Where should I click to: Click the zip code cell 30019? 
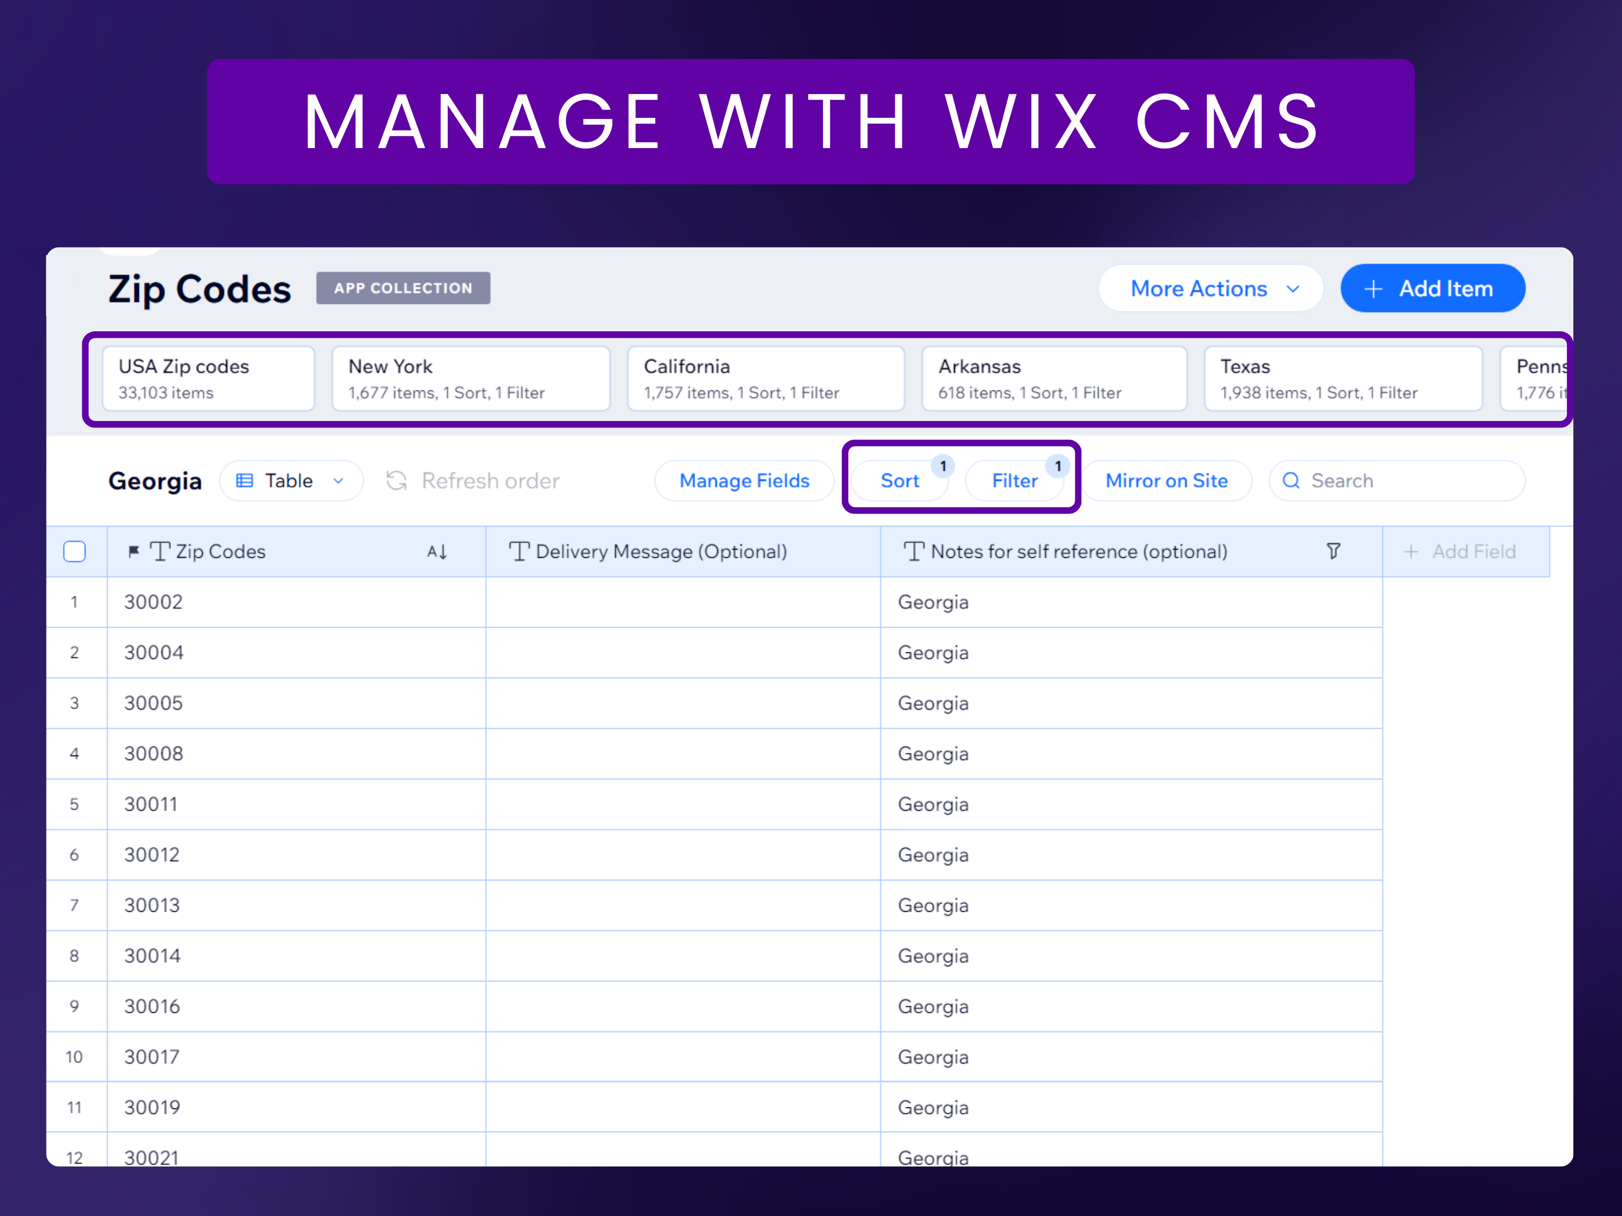pyautogui.click(x=296, y=1107)
